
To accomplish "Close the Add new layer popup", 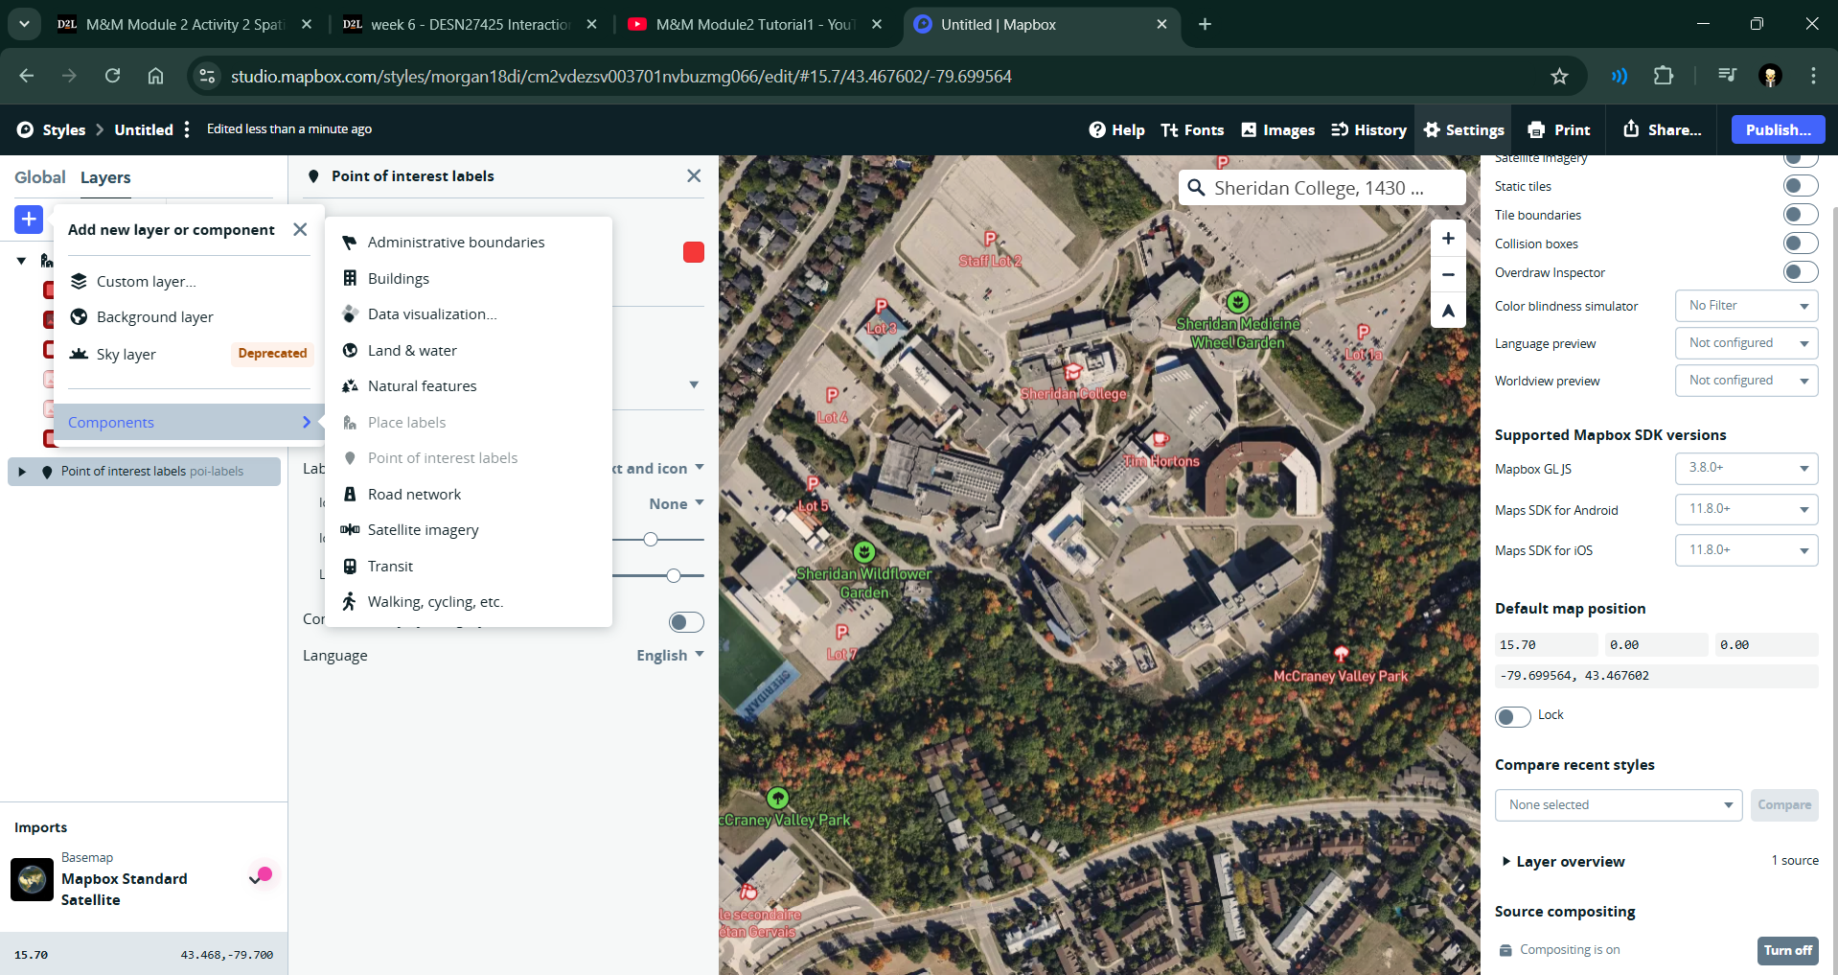I will click(x=300, y=229).
